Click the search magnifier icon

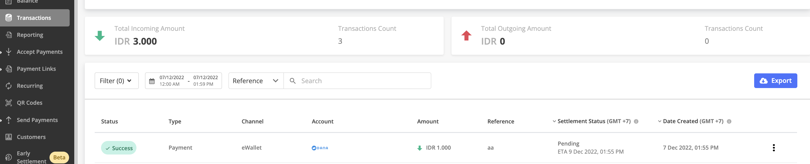click(x=292, y=81)
